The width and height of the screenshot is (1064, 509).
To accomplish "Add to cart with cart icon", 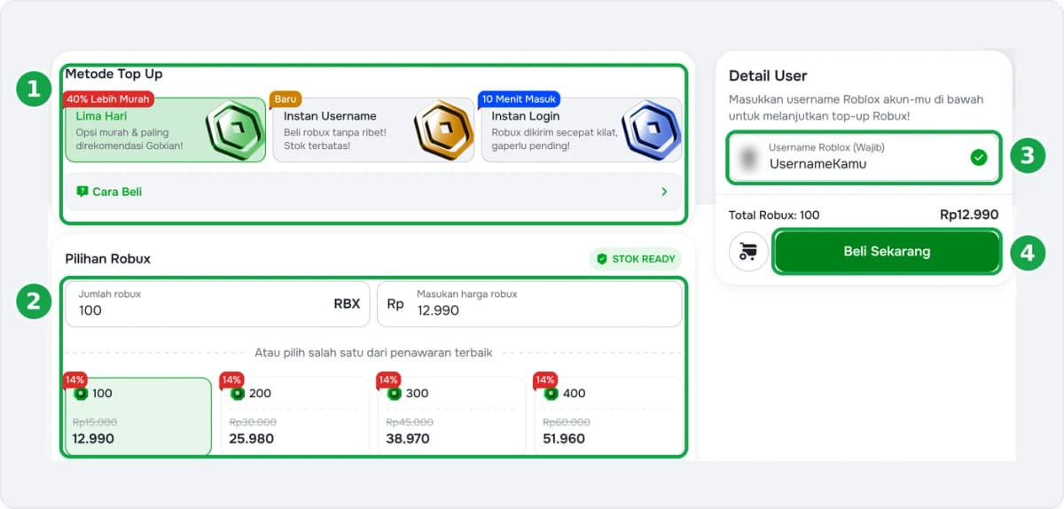I will point(748,252).
